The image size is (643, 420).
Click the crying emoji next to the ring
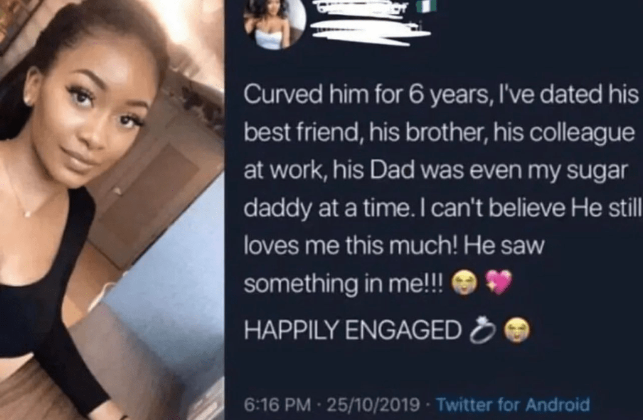(517, 330)
